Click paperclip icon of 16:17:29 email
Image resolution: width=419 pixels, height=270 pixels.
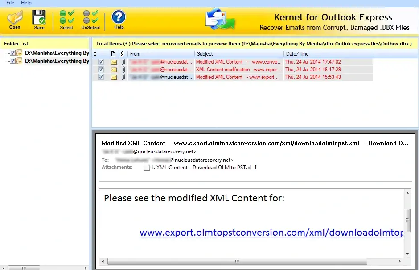click(x=123, y=70)
